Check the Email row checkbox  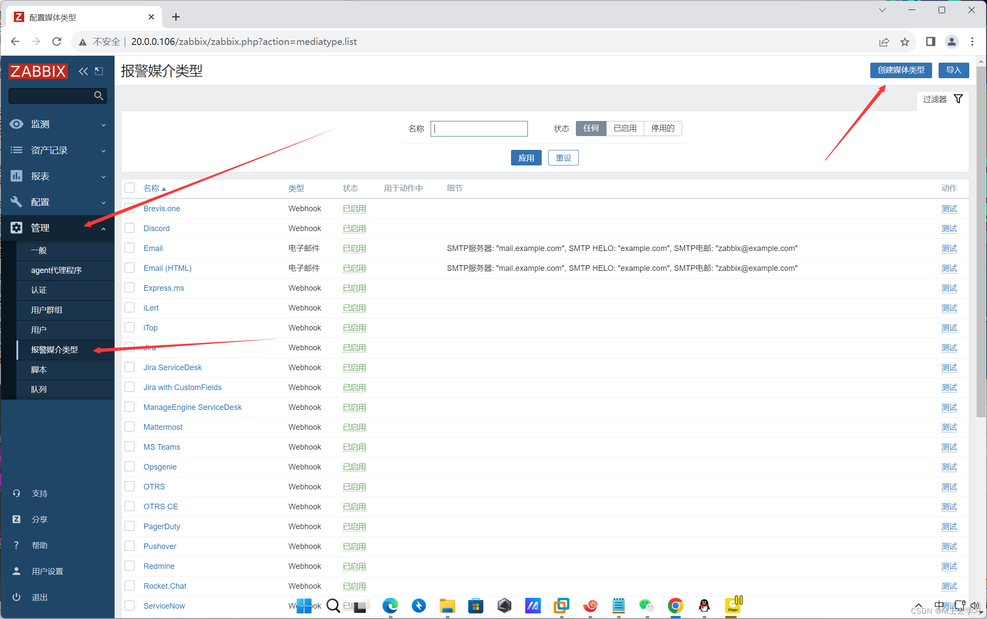tap(130, 248)
